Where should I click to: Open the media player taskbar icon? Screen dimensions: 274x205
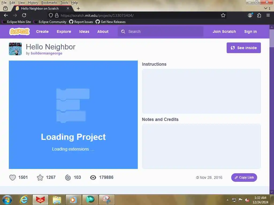click(x=73, y=200)
